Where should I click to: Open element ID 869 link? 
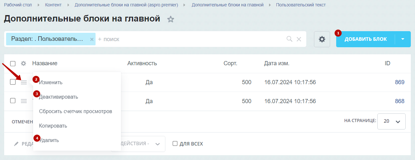coord(400,82)
